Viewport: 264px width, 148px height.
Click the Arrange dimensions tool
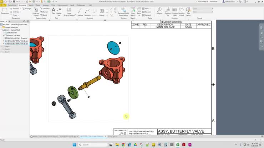27,9
